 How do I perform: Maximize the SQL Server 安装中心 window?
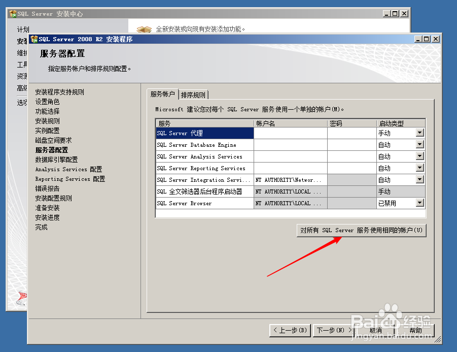395,13
